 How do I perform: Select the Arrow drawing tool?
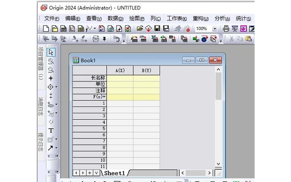(x=50, y=148)
